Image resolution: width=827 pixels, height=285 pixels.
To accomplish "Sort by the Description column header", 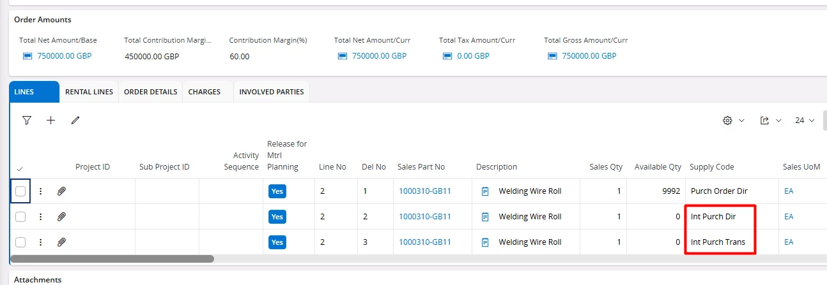I will pos(497,167).
